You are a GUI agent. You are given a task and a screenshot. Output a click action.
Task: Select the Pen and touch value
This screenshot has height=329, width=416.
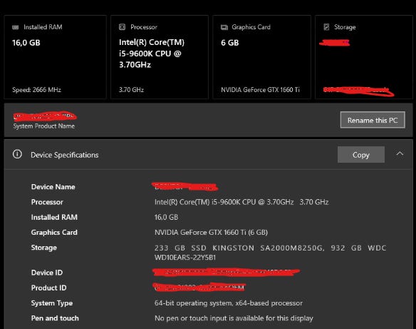point(234,318)
